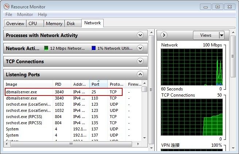Click left pane scroll-up arrow
This screenshot has width=239, height=154.
tap(151, 32)
